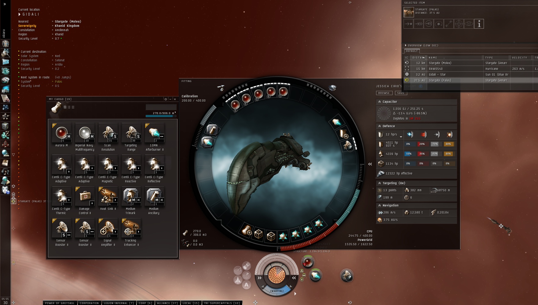Screen dimensions: 538x305
Task: Open the calculator icon in the Neocom
Action: (x=5, y=181)
